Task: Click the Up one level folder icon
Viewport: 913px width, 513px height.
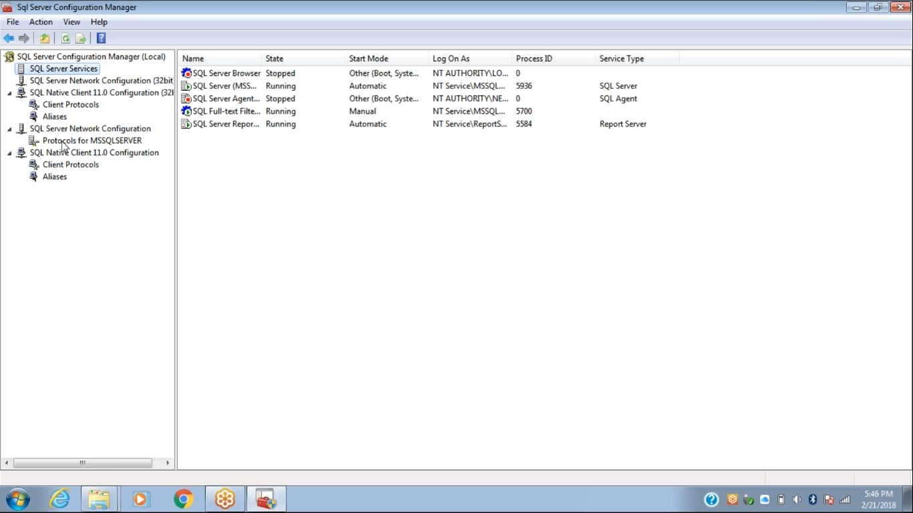Action: 45,39
